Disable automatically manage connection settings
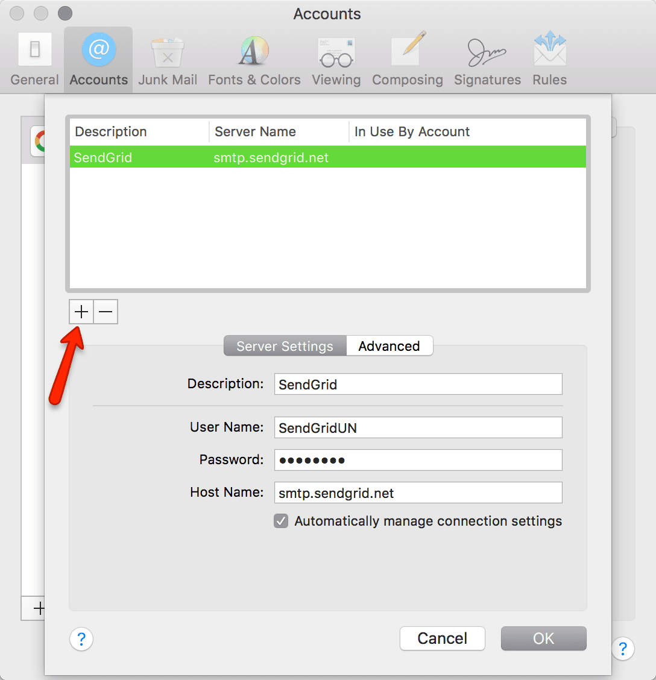This screenshot has height=680, width=656. [x=281, y=521]
